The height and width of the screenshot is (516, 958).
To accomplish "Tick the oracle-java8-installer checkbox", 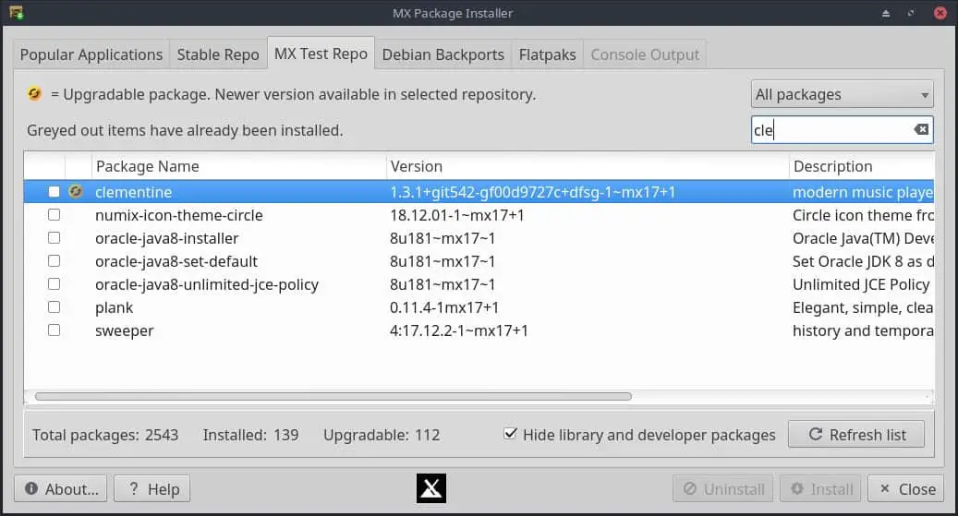I will click(x=54, y=238).
